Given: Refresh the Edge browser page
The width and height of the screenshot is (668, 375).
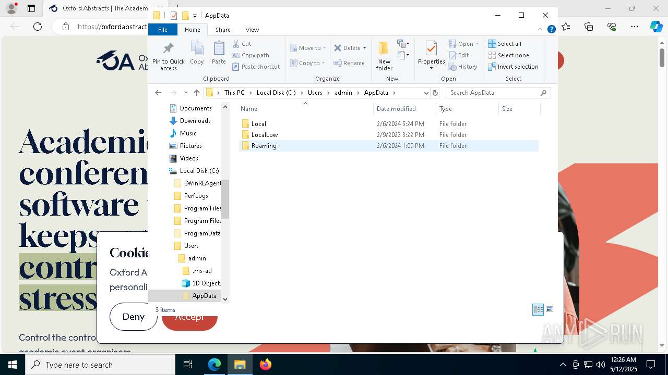Looking at the screenshot, I should pyautogui.click(x=37, y=27).
